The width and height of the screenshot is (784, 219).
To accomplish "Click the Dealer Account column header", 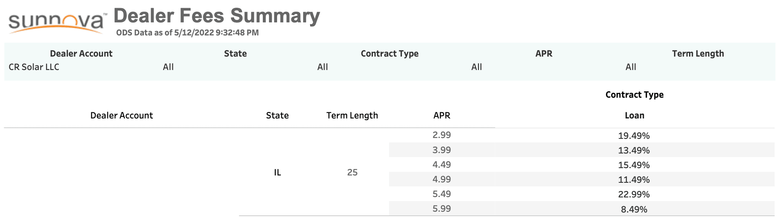I will tap(121, 116).
